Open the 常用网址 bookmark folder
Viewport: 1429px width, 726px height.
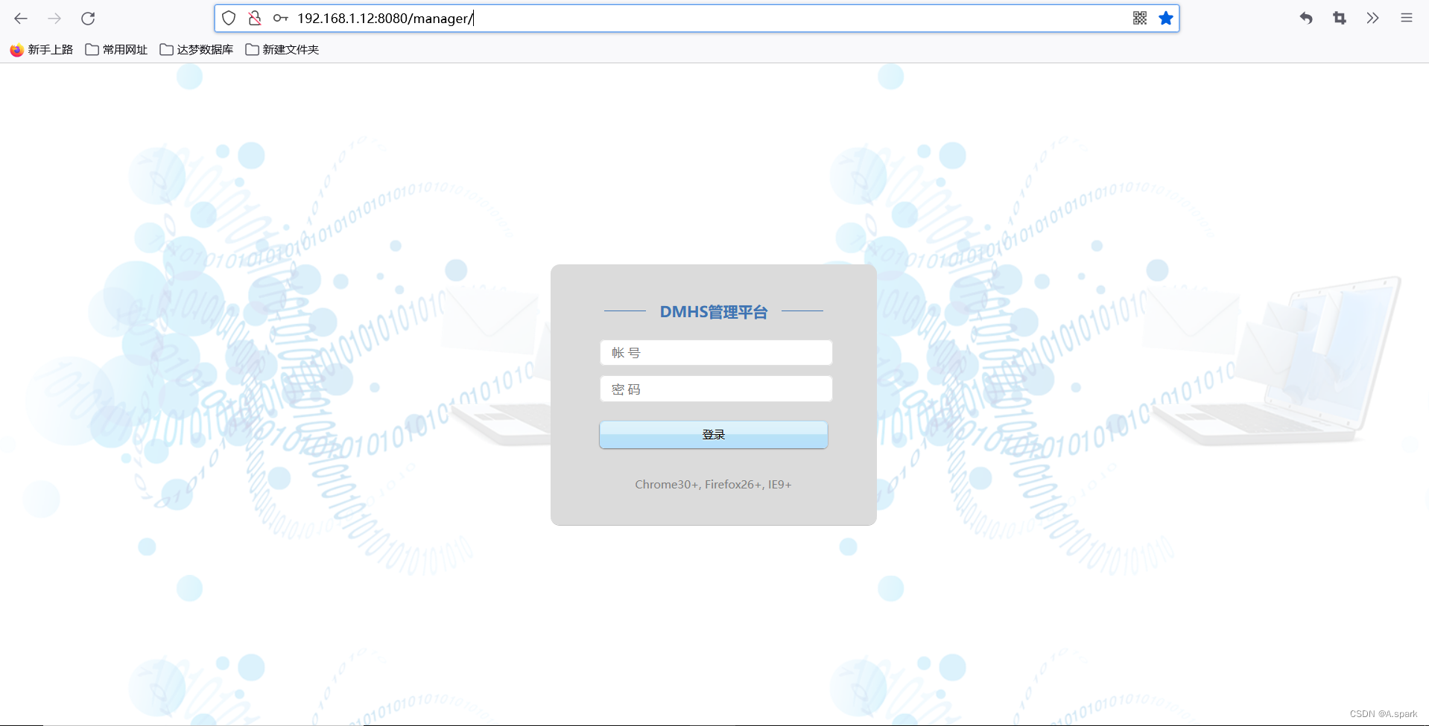[x=117, y=50]
